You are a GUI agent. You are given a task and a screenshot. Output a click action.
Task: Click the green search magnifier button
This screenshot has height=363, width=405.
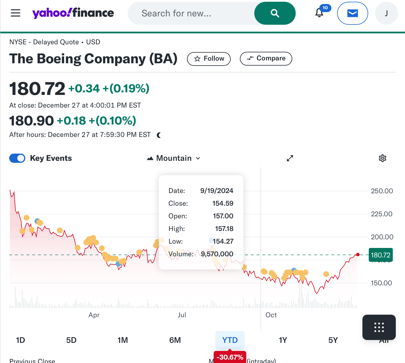tap(275, 13)
